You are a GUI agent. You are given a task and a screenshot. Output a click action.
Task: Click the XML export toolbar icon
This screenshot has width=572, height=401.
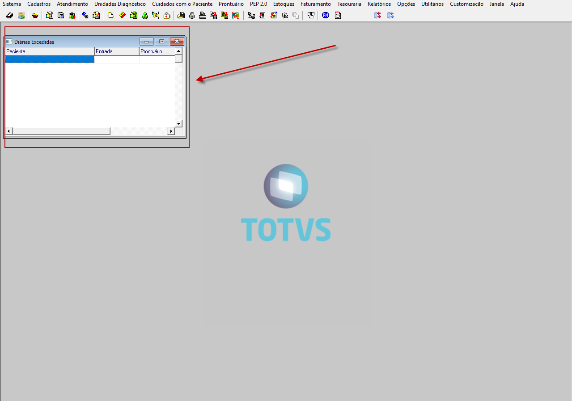click(x=235, y=15)
